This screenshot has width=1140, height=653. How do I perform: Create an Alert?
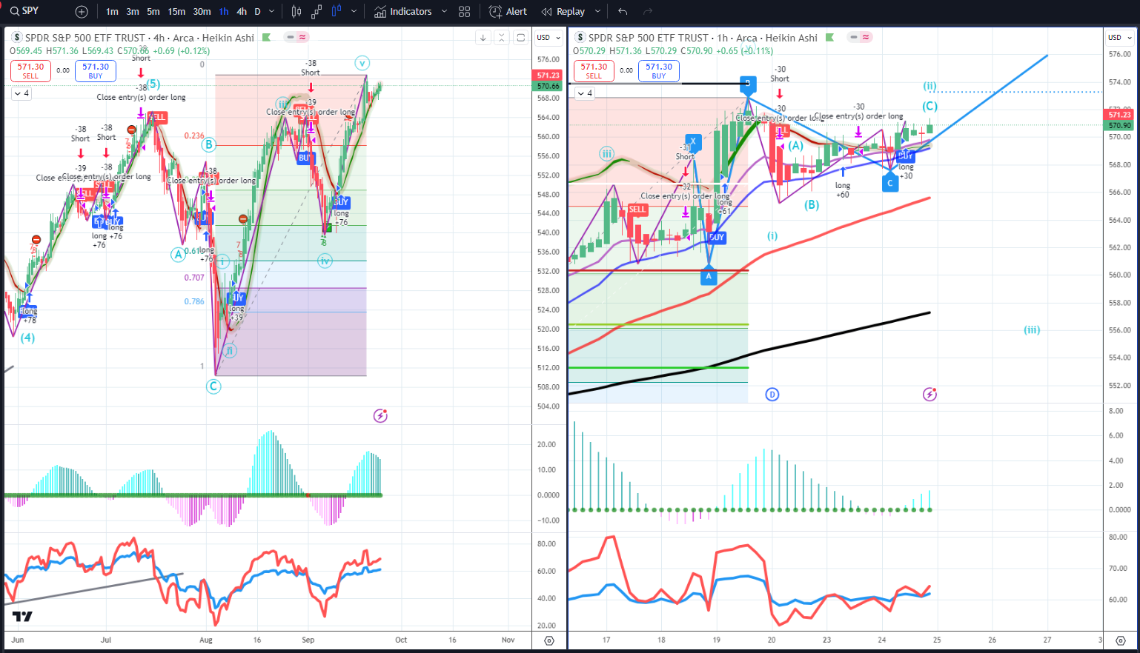pos(508,12)
